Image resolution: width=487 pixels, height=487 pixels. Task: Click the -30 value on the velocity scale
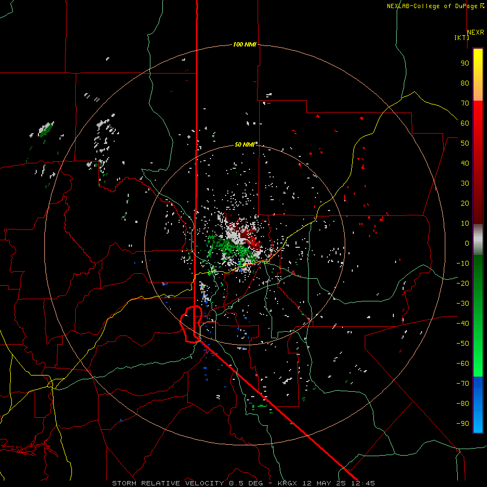click(x=463, y=304)
